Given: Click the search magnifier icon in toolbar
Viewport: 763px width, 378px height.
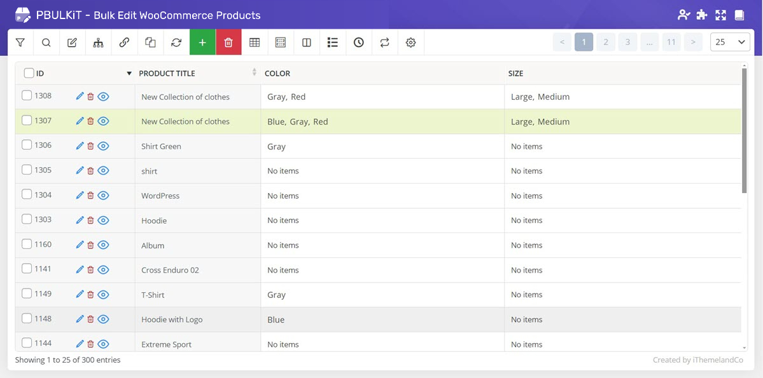Looking at the screenshot, I should 46,43.
